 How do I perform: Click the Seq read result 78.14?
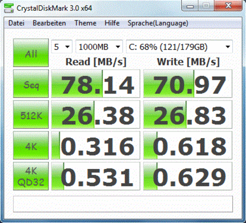click(96, 84)
